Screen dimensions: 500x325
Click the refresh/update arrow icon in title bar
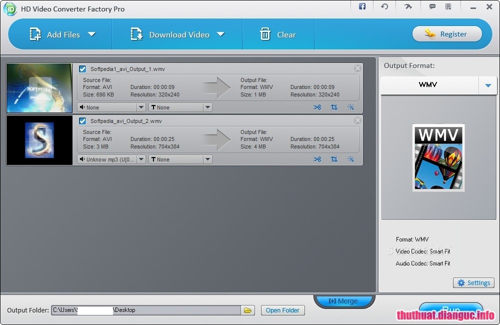pyautogui.click(x=384, y=6)
